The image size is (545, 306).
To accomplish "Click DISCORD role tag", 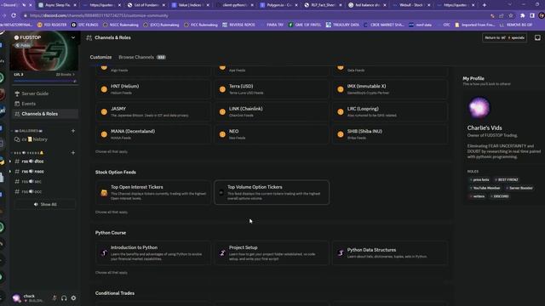I will 500,196.
